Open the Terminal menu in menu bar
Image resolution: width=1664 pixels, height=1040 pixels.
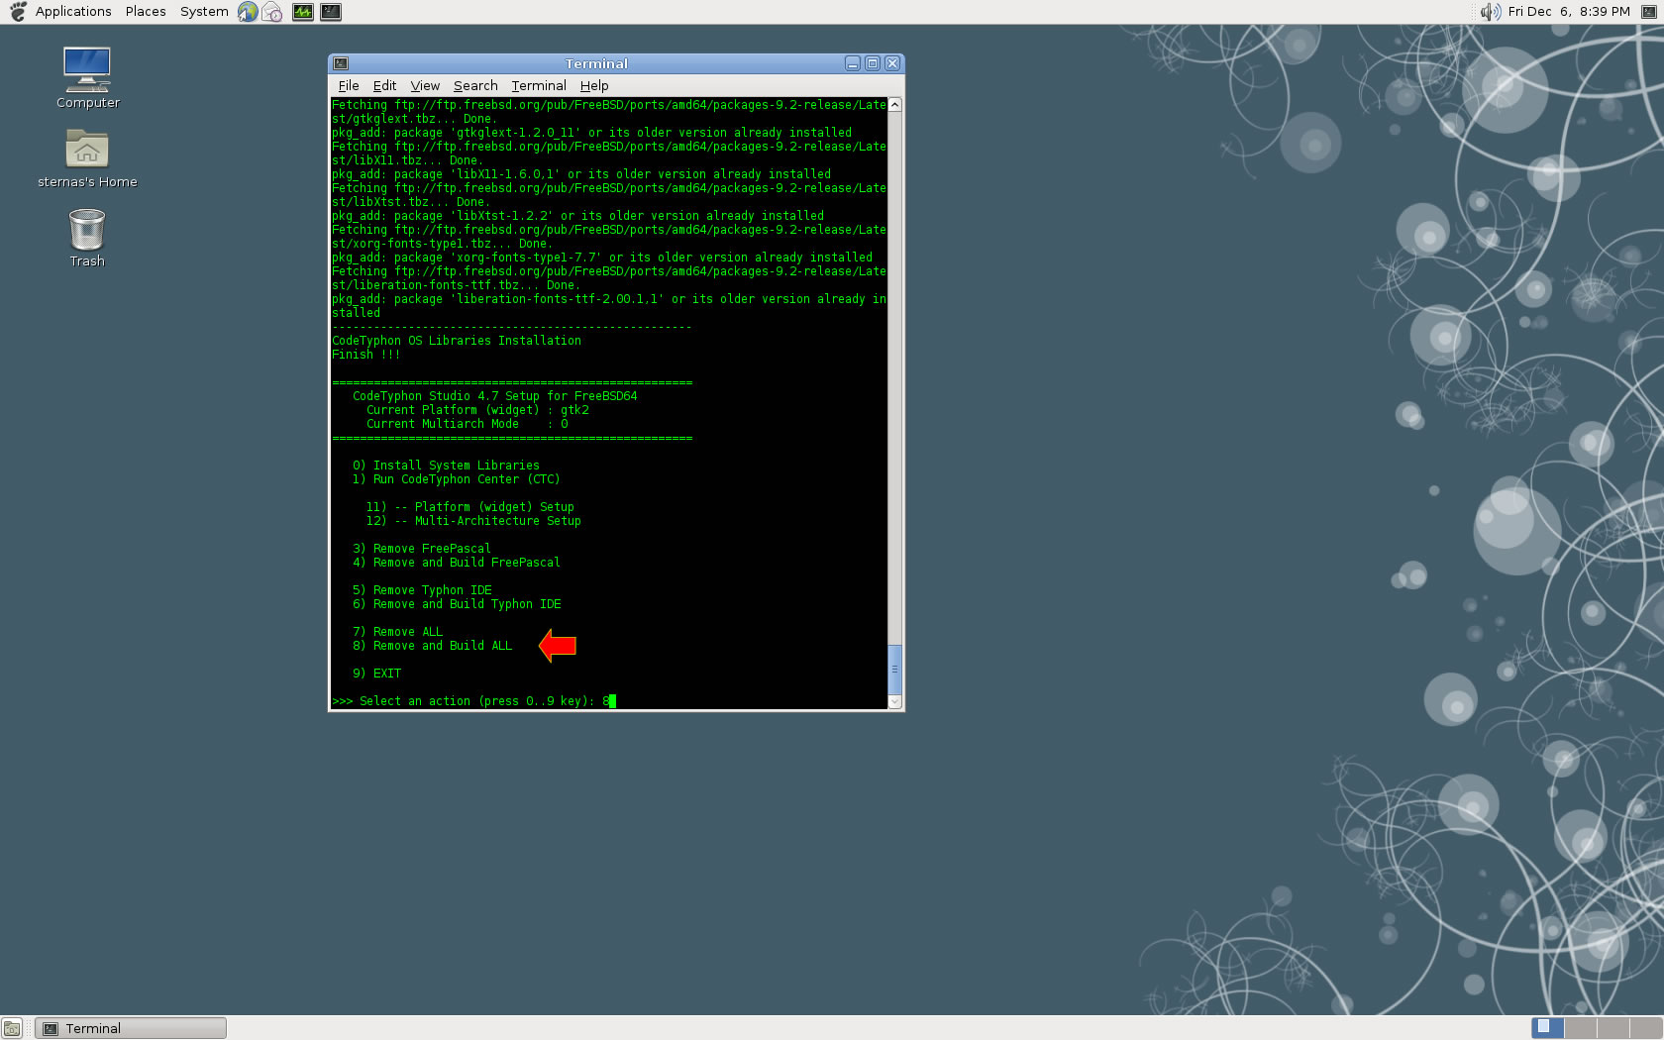pos(539,86)
